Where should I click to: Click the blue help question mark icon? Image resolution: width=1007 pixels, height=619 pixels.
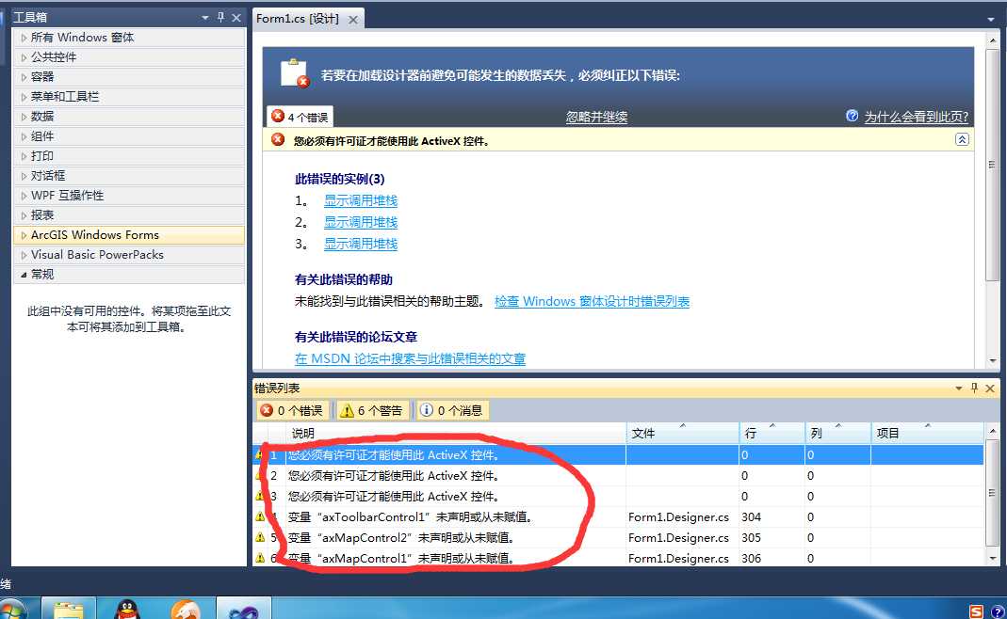click(853, 116)
